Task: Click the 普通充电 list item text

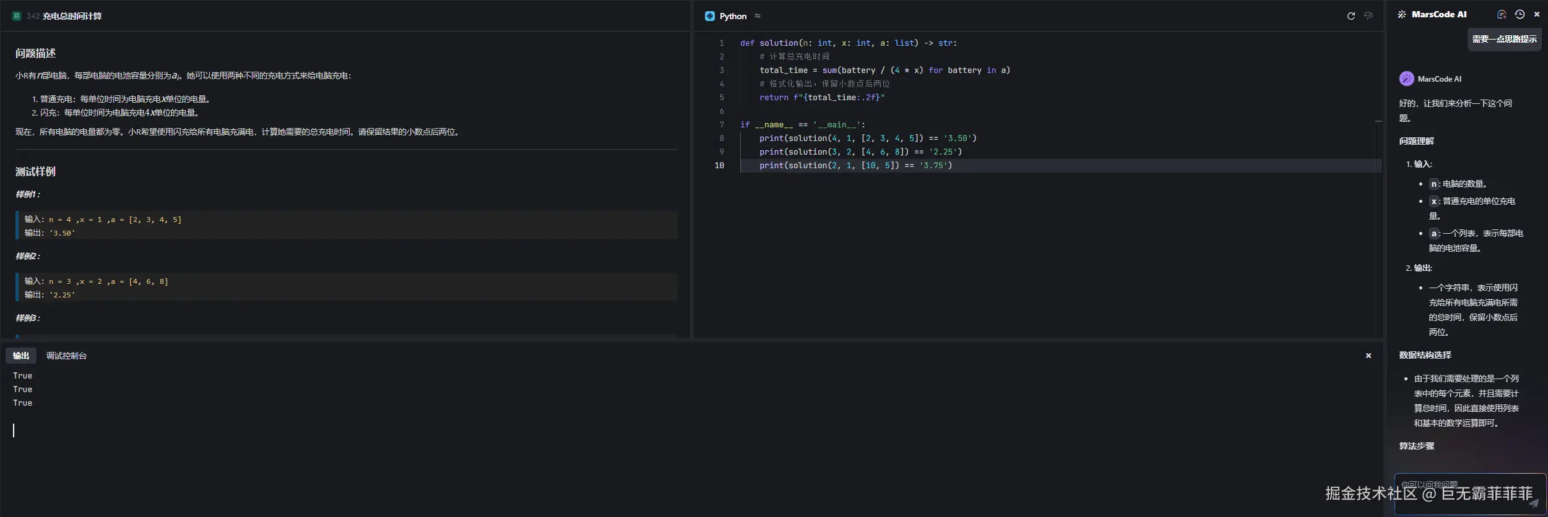Action: pyautogui.click(x=126, y=99)
